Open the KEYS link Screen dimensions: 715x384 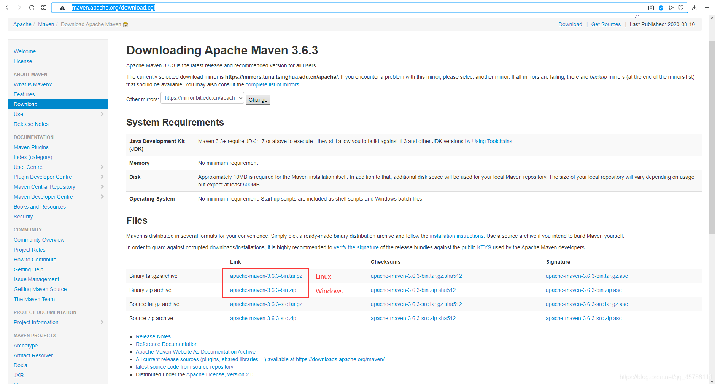[x=484, y=247]
